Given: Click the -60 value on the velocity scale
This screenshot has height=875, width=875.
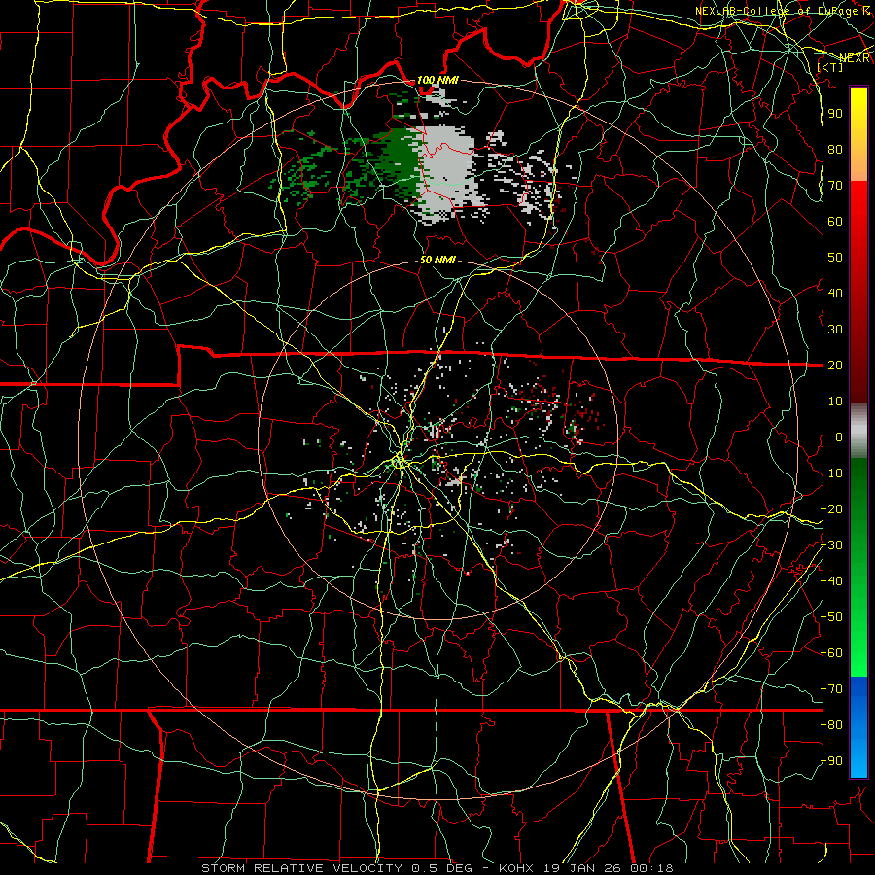Looking at the screenshot, I should tap(831, 653).
